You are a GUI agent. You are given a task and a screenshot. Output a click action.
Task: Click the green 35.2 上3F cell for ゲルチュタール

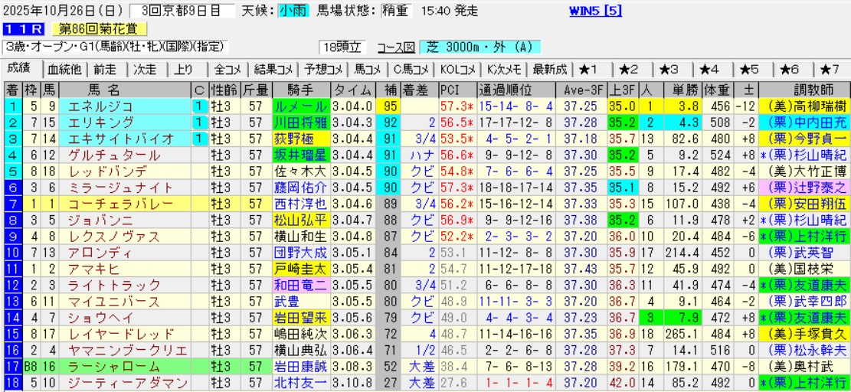point(621,155)
